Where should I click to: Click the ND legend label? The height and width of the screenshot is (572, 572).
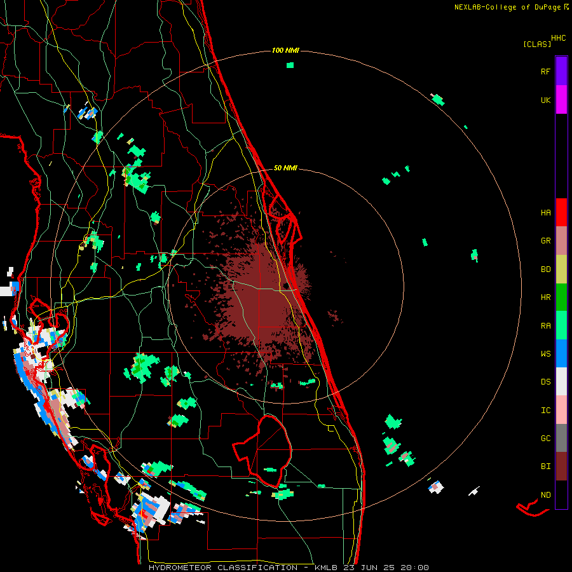(x=546, y=495)
